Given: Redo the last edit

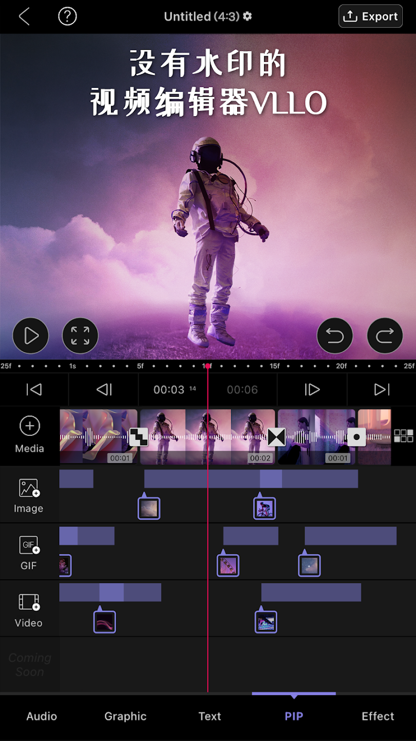Looking at the screenshot, I should (x=385, y=336).
